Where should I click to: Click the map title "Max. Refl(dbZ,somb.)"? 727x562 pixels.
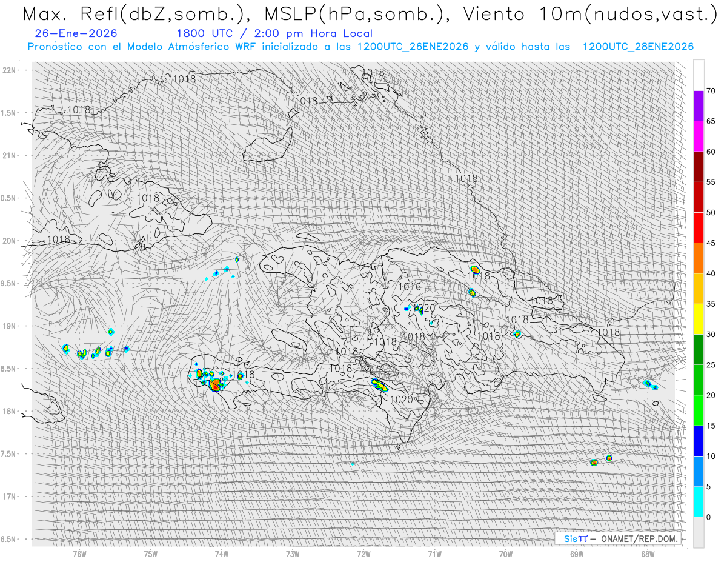point(134,13)
